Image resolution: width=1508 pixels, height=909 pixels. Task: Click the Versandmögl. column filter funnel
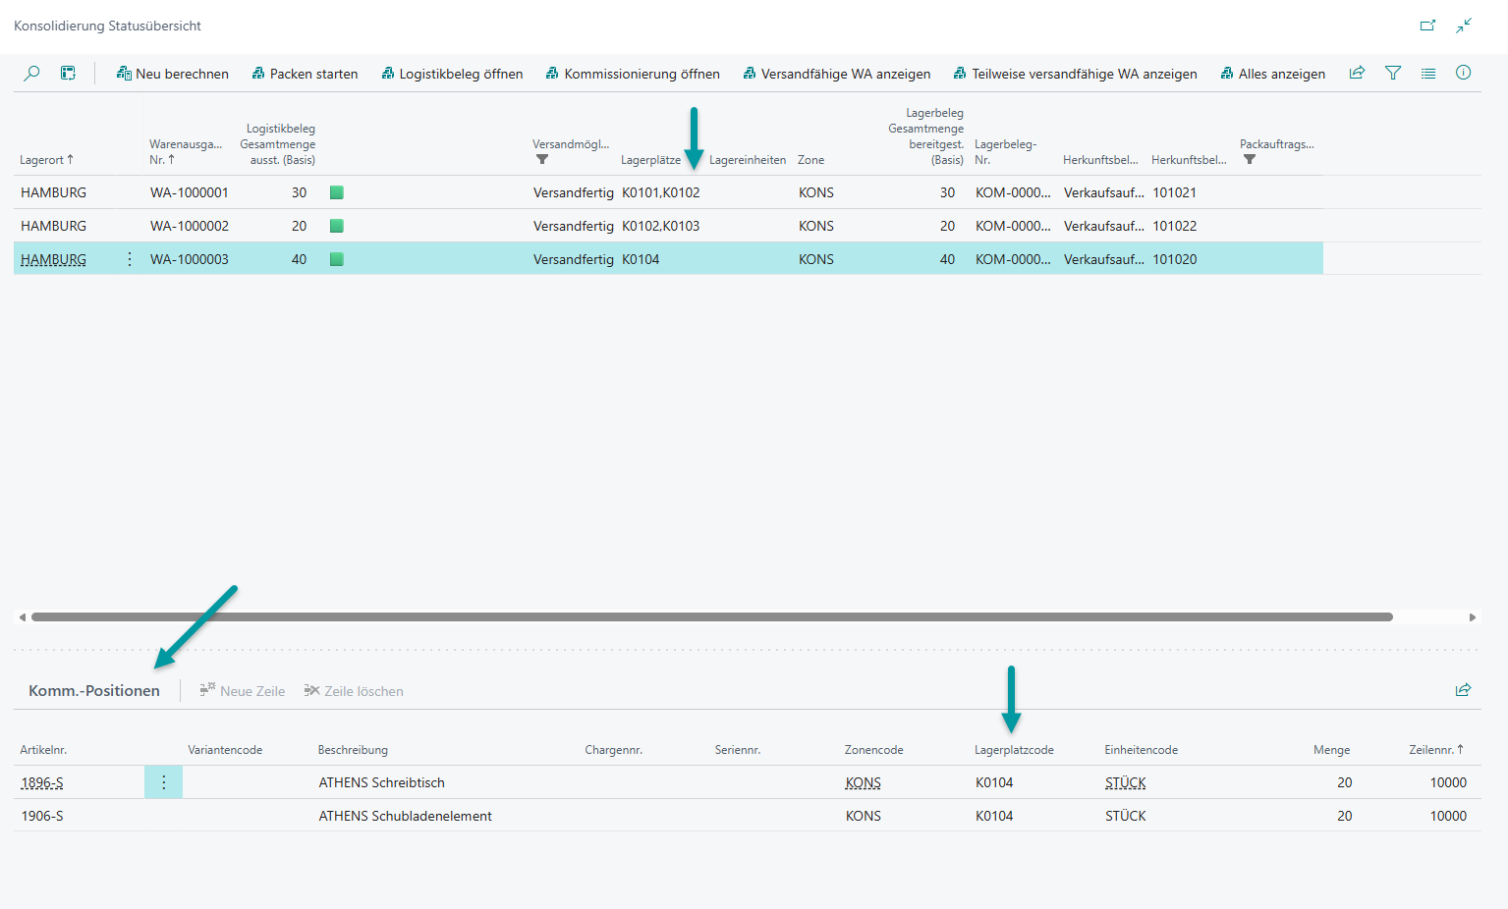(x=542, y=159)
